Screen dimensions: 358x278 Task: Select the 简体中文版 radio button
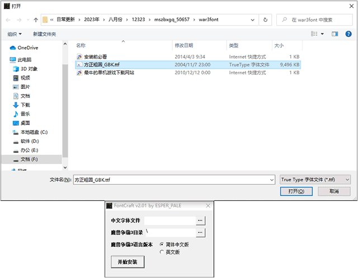(162, 245)
